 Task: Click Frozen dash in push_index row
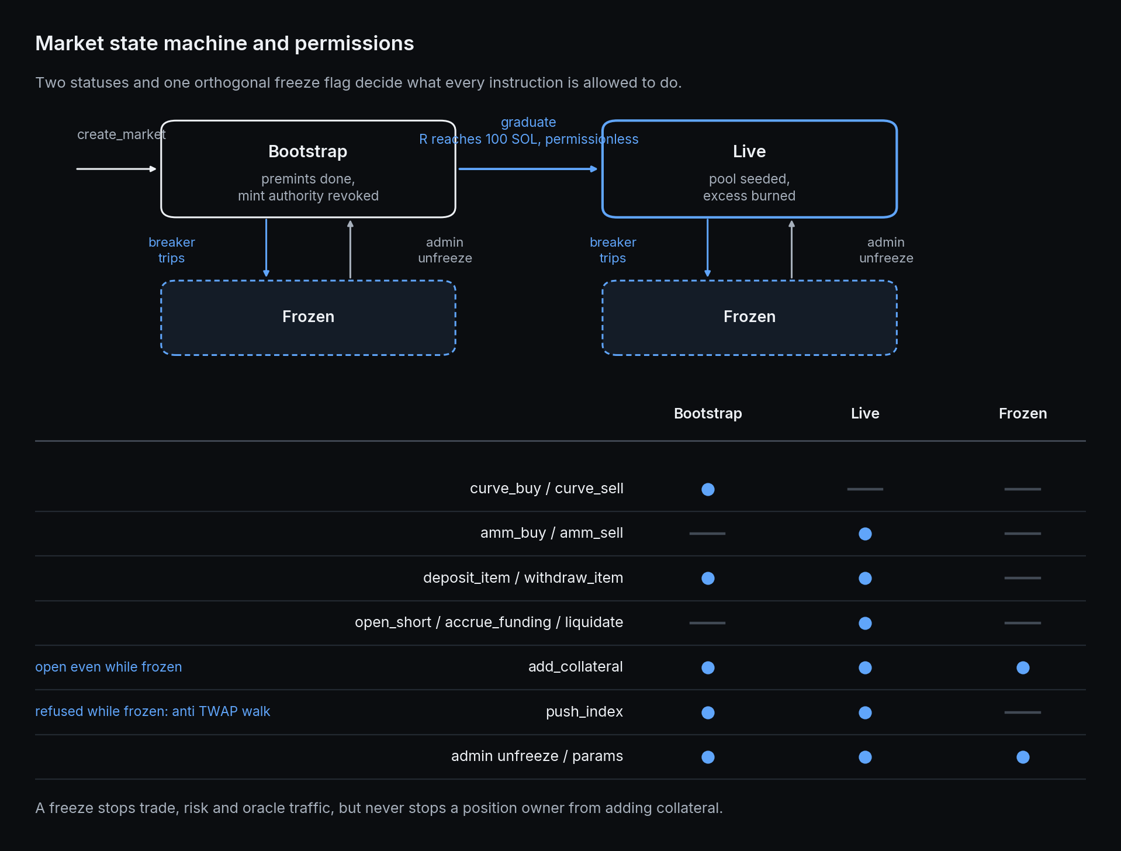coord(1023,712)
